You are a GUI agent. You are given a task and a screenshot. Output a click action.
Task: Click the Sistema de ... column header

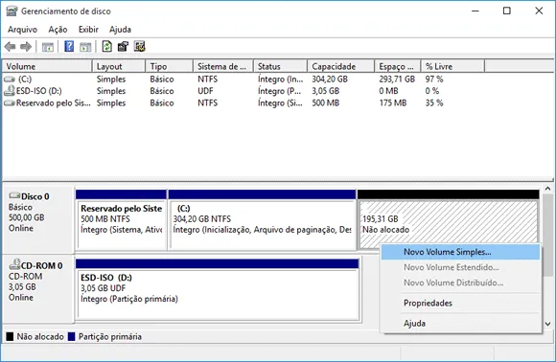223,67
